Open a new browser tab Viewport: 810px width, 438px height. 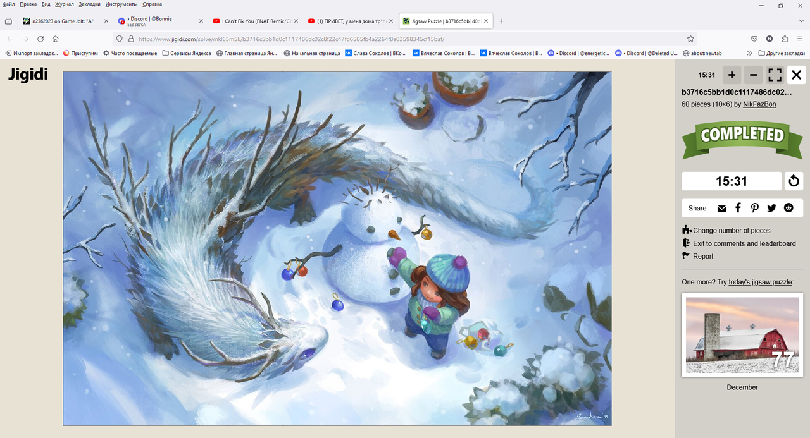pyautogui.click(x=502, y=21)
